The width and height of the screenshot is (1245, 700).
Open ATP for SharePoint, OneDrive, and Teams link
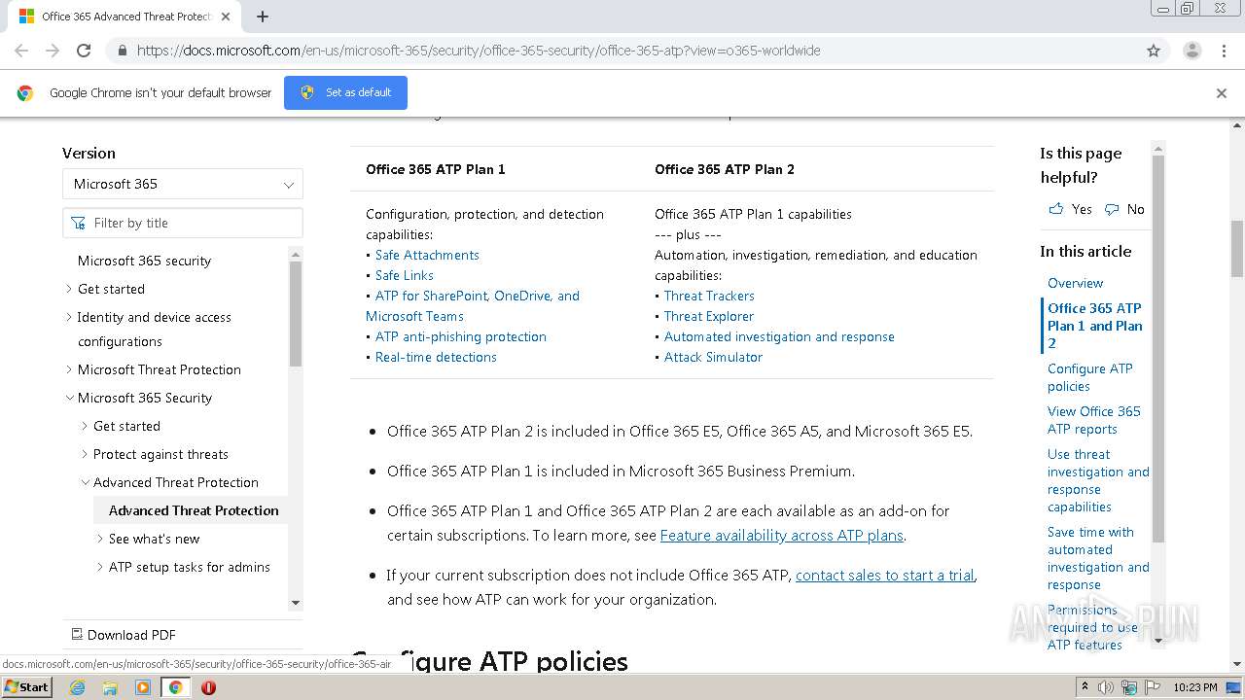point(473,305)
